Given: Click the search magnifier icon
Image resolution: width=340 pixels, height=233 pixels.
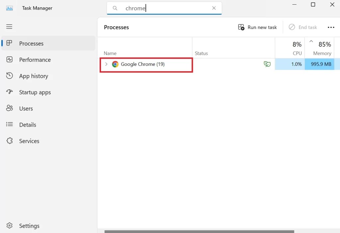Looking at the screenshot, I should click(x=115, y=8).
